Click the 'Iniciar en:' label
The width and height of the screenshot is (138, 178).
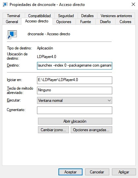tap(15, 80)
